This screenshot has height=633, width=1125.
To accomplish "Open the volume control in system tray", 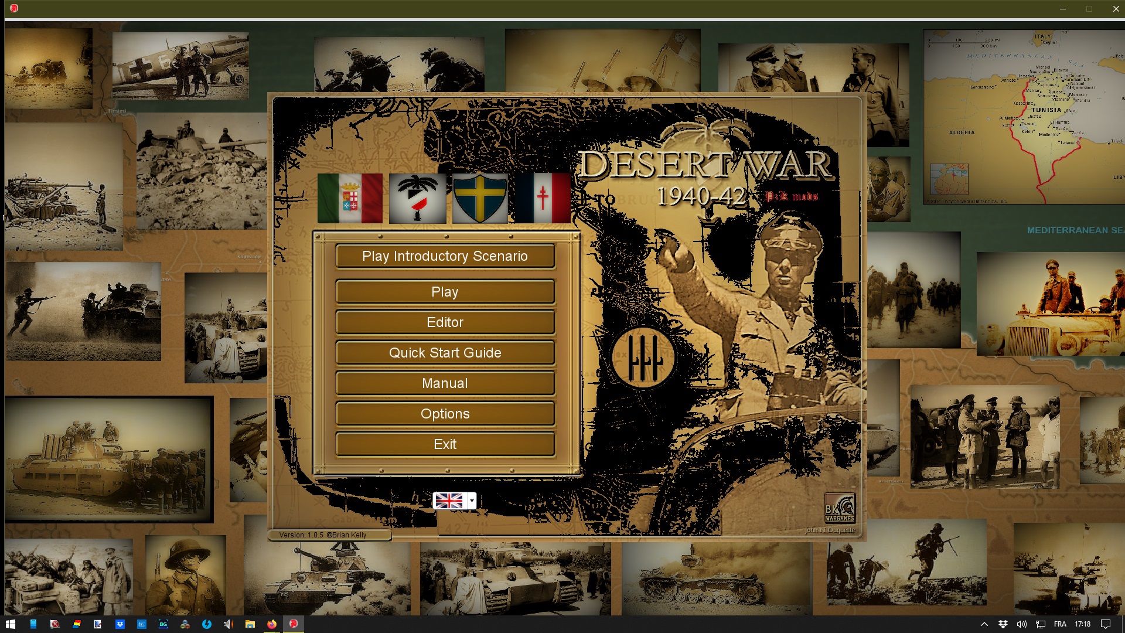I will coord(1022,624).
